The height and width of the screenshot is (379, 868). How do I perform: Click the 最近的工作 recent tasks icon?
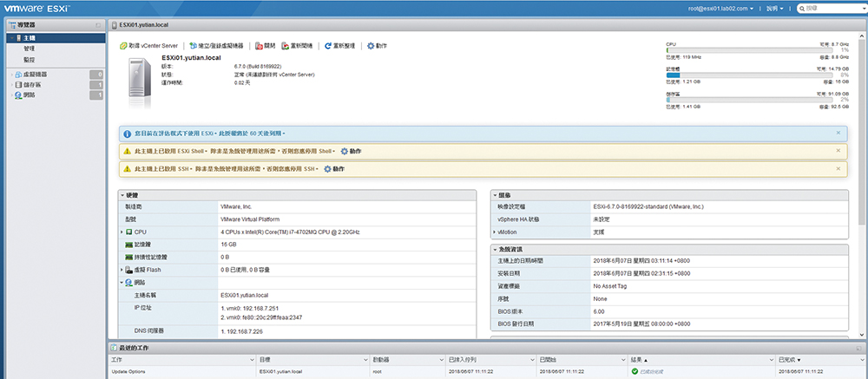pyautogui.click(x=115, y=348)
